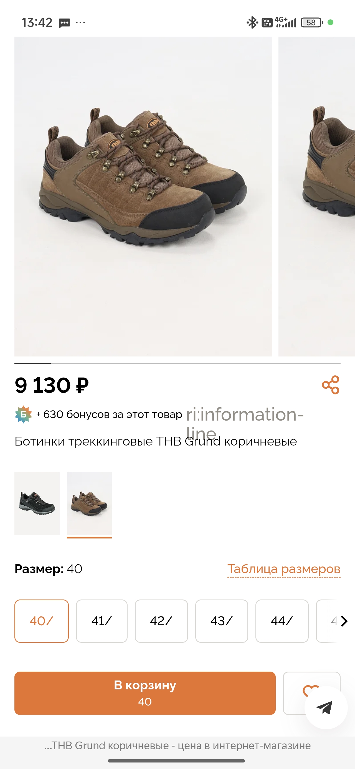This screenshot has width=355, height=769.
Task: Open Таблица размеров size chart
Action: pos(284,569)
